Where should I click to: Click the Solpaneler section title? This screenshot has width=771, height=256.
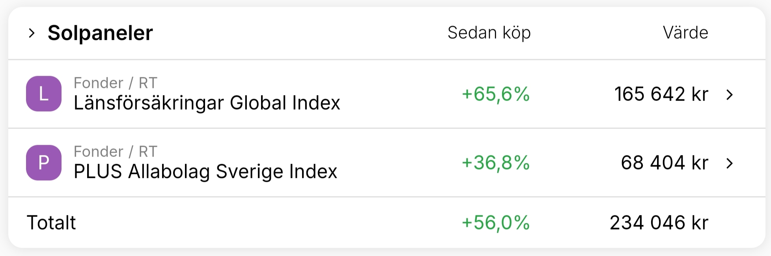[x=100, y=33]
